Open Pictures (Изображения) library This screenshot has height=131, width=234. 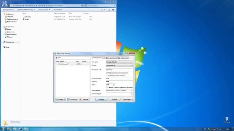tap(11, 35)
